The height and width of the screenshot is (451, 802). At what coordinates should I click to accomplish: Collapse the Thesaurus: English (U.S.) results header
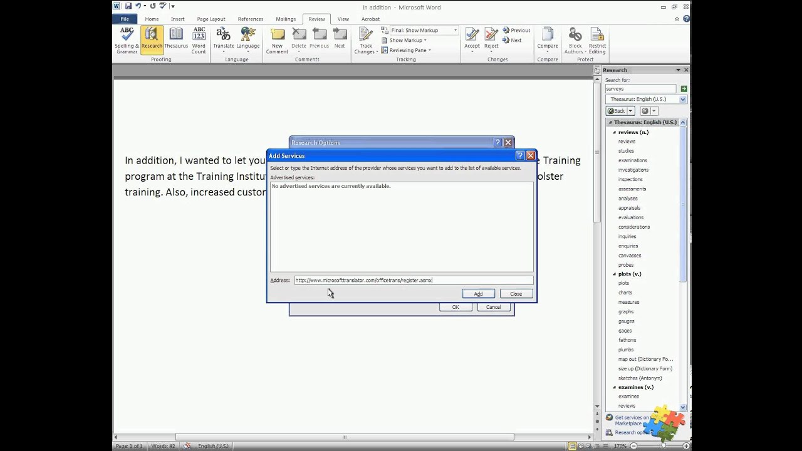point(610,122)
